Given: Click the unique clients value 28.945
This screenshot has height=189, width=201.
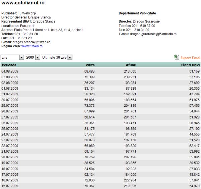Looking at the screenshot, I should (x=194, y=123).
